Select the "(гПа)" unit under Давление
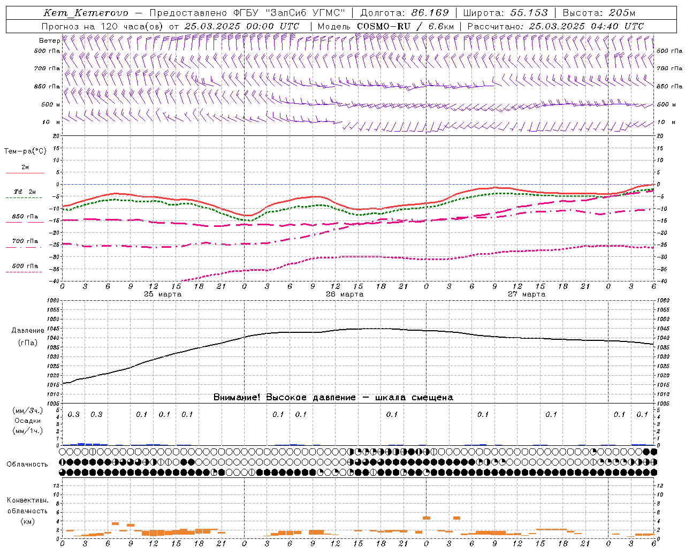The height and width of the screenshot is (548, 685). [x=28, y=343]
